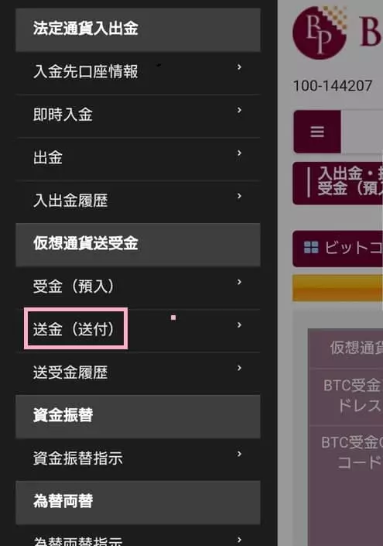Go to 入出金履歴 history page
The image size is (383, 546).
(138, 201)
